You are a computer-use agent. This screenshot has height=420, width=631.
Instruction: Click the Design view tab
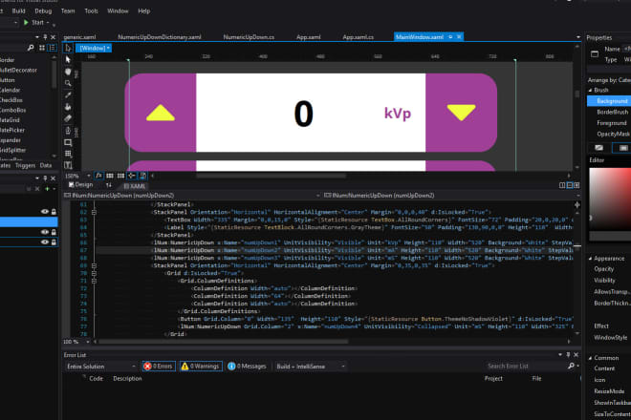[80, 184]
